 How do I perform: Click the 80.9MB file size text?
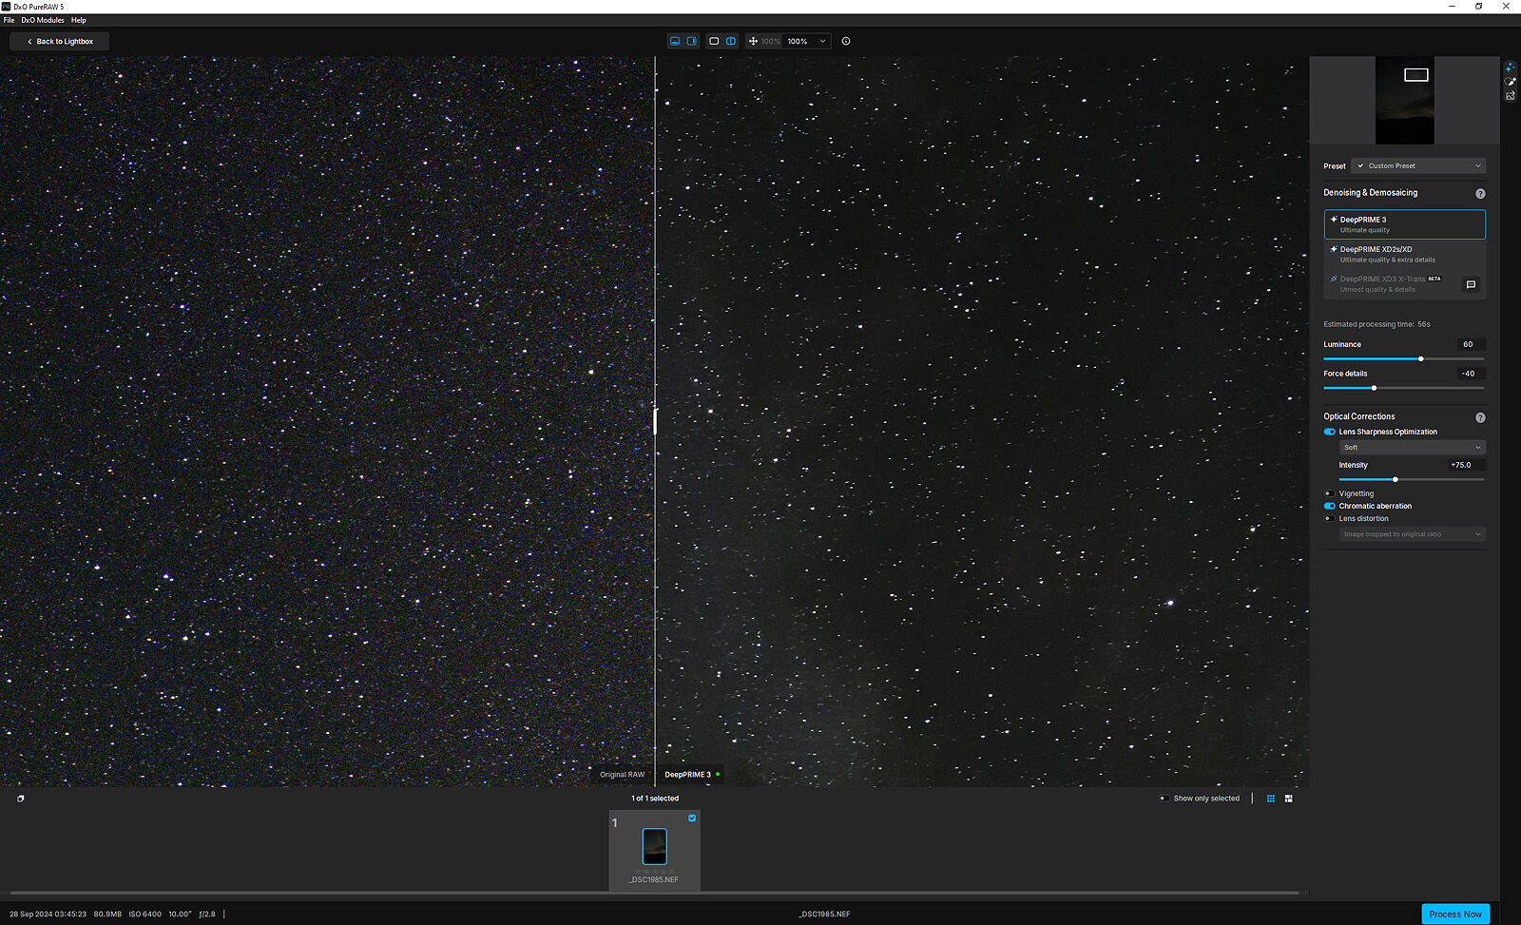(107, 915)
